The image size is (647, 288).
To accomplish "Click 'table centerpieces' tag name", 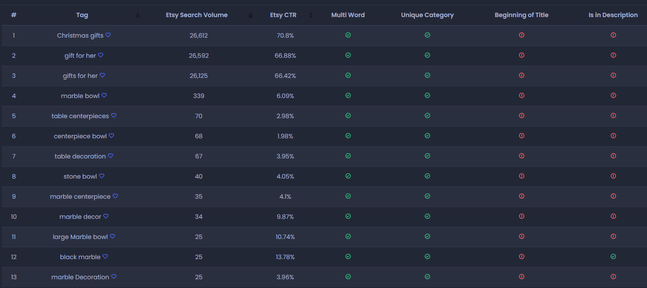I will pos(80,116).
